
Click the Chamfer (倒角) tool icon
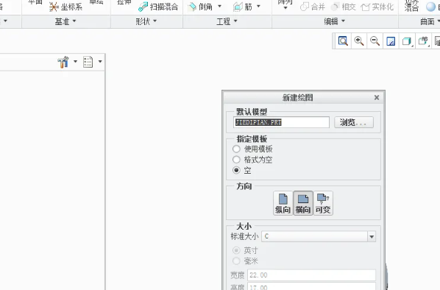[x=192, y=7]
